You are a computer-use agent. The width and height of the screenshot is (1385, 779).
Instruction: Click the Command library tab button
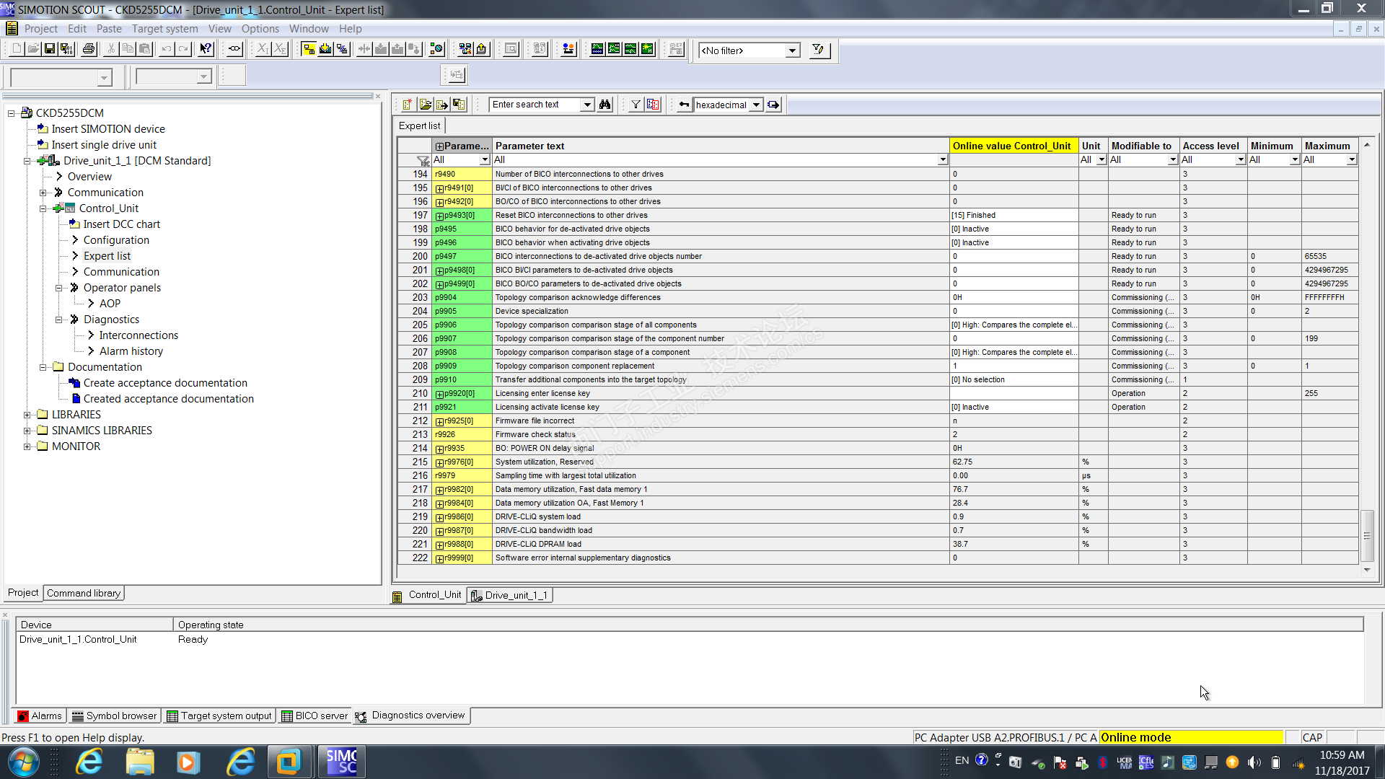84,593
